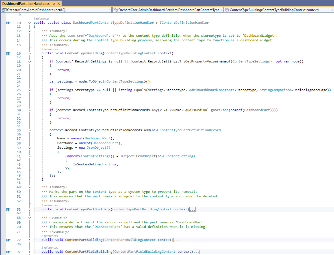Screen dimensions: 334x255
Task: Click the DashboardPartContentTypeDefinitionHandler class name
Action: click(x=113, y=23)
